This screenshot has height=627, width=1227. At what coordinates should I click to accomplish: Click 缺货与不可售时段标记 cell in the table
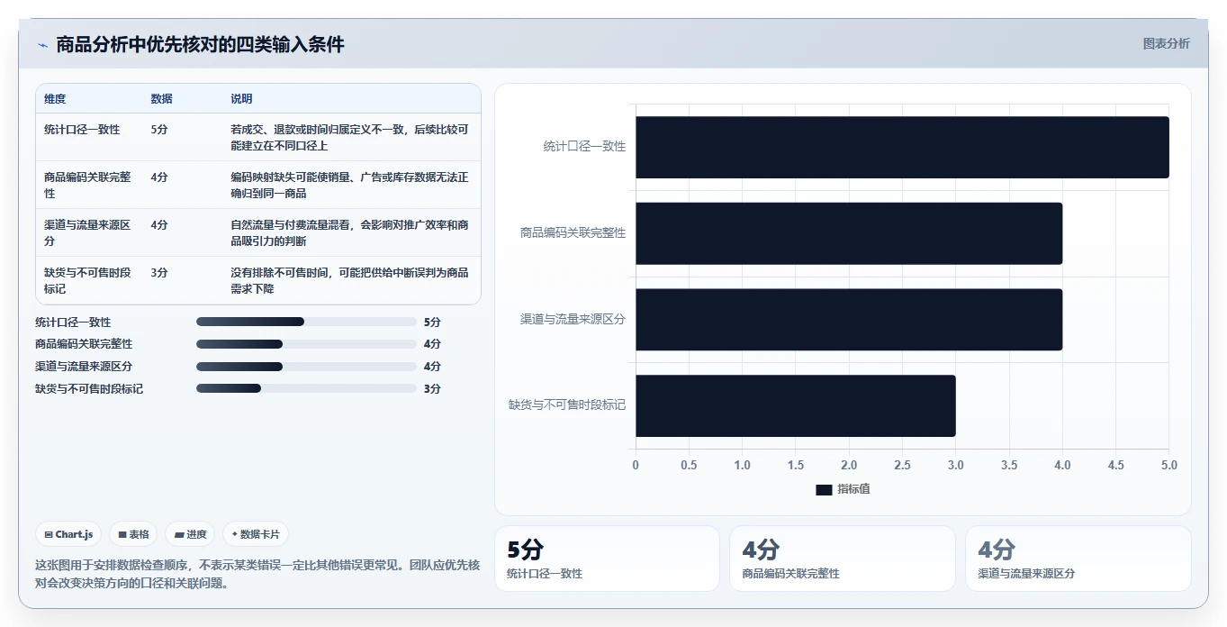pos(88,281)
